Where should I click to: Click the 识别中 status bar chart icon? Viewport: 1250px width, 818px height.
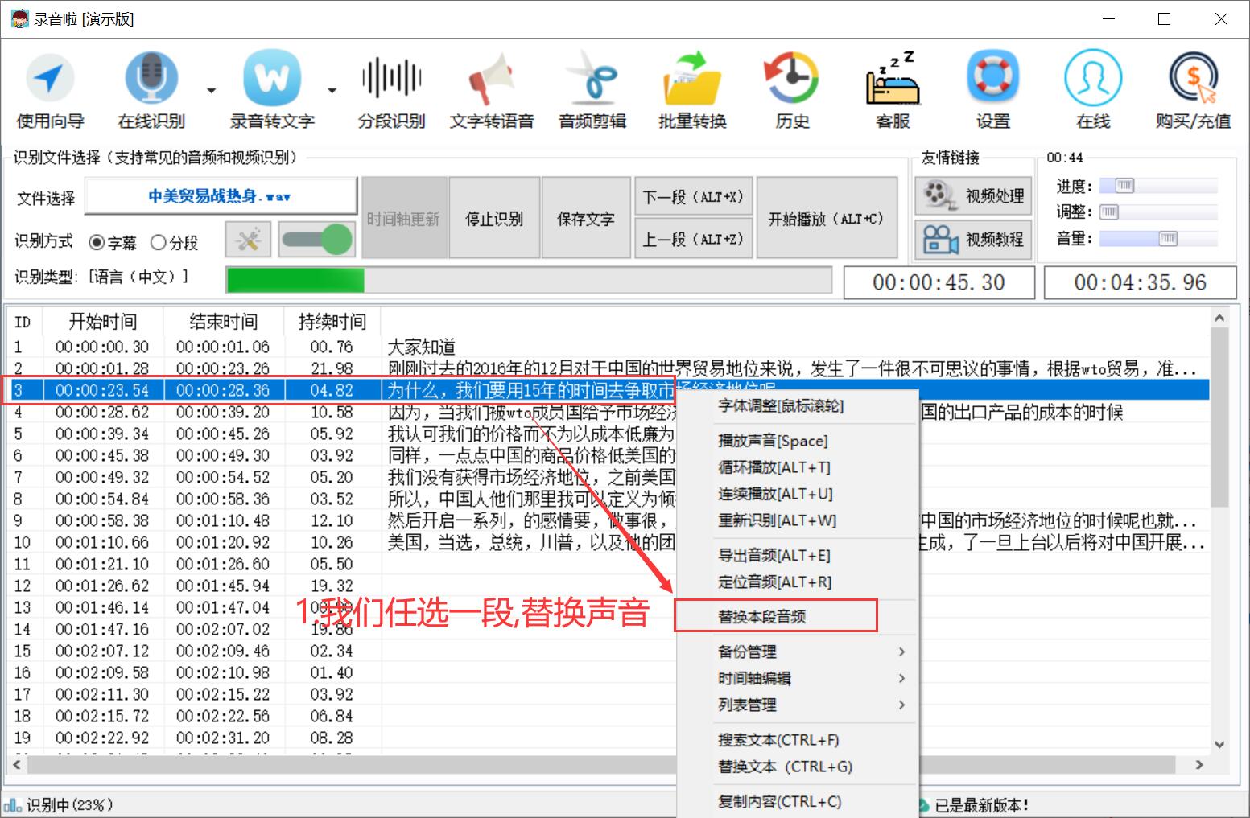12,804
